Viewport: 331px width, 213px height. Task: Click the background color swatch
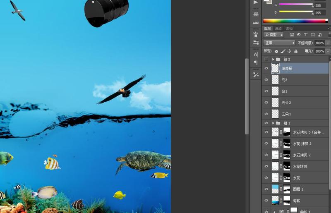click(x=270, y=2)
